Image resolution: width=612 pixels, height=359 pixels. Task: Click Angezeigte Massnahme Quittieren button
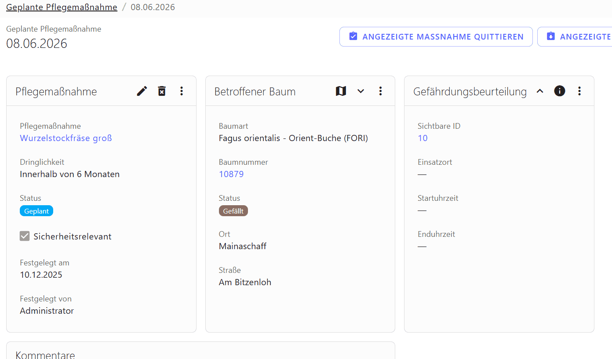click(436, 36)
